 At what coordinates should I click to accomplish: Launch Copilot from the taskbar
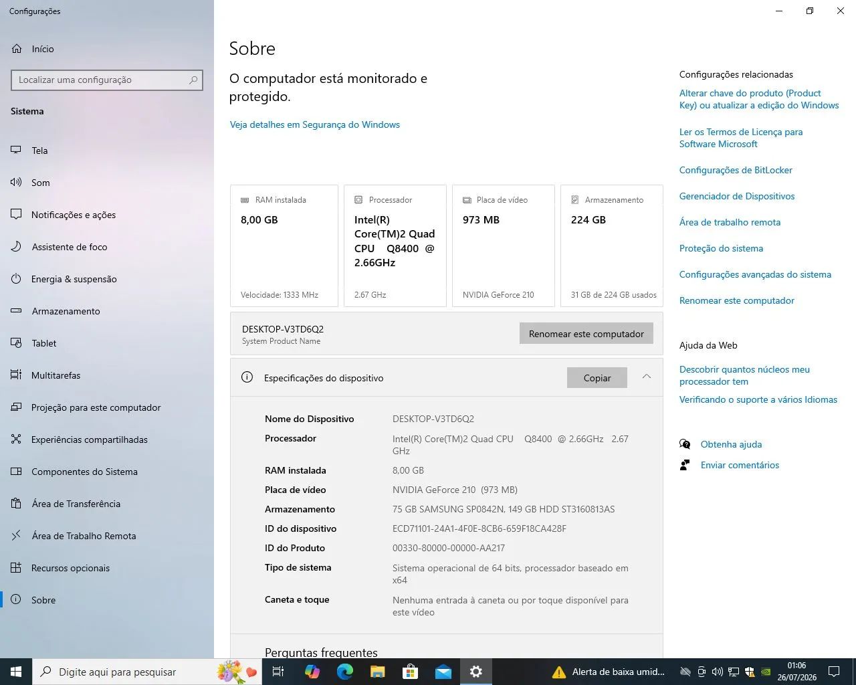click(312, 672)
